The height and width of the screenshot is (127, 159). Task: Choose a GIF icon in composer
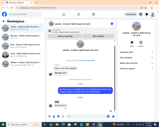pyautogui.click(x=63, y=117)
